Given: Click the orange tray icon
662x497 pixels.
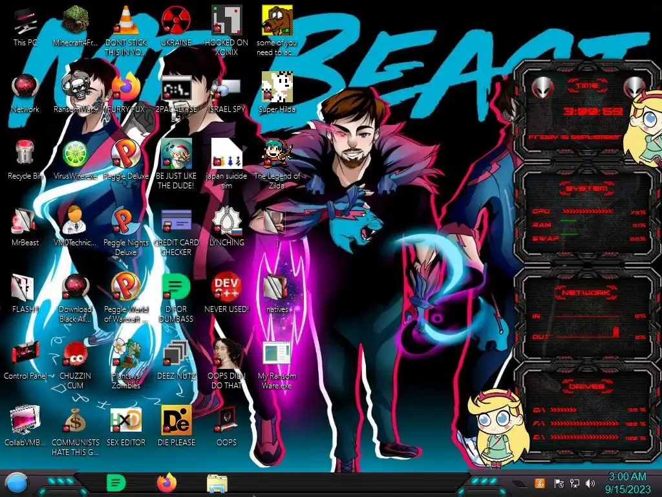Looking at the screenshot, I should click(x=540, y=483).
